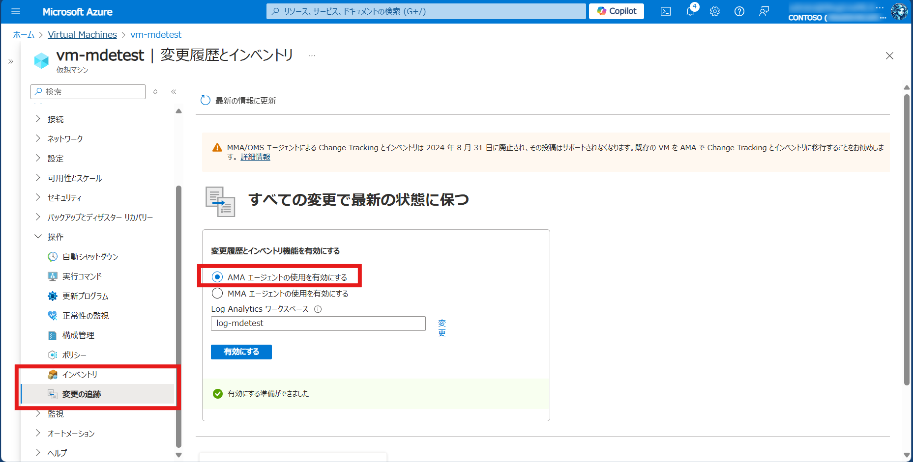Select 変更の追跡 menu item
This screenshot has width=913, height=462.
pos(98,394)
